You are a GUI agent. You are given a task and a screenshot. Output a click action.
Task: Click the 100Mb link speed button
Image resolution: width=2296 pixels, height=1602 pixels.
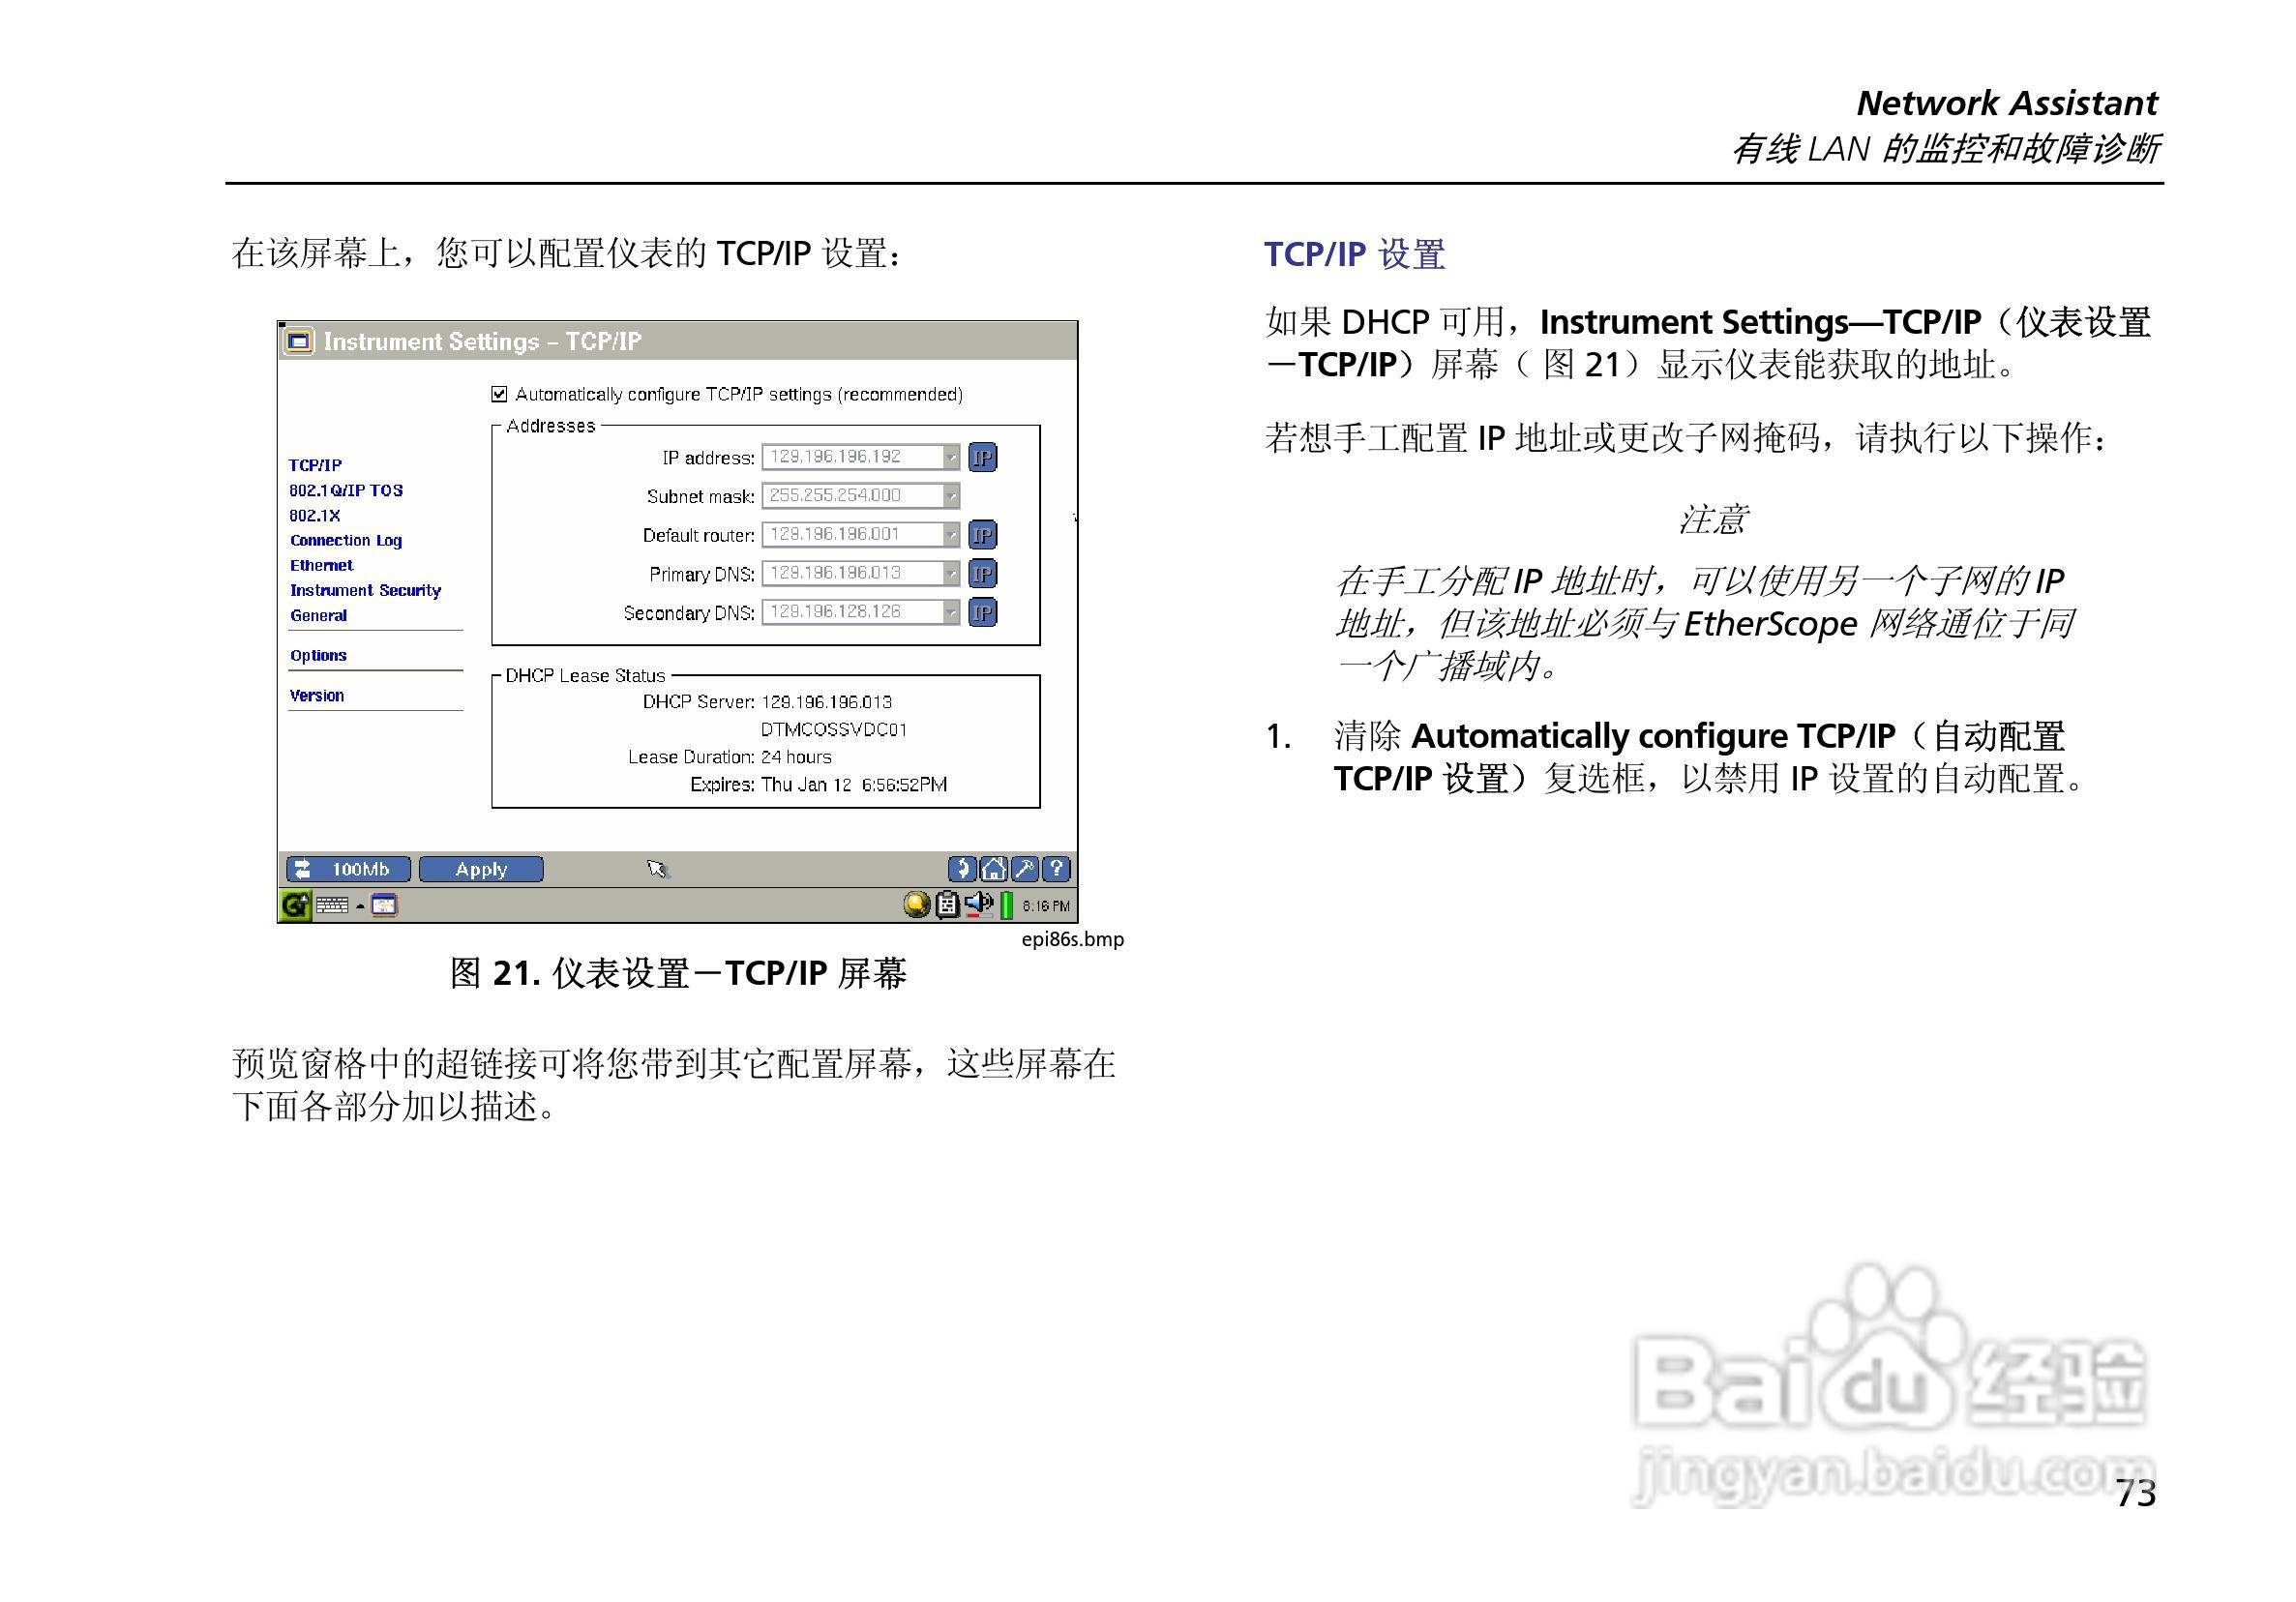pos(348,869)
